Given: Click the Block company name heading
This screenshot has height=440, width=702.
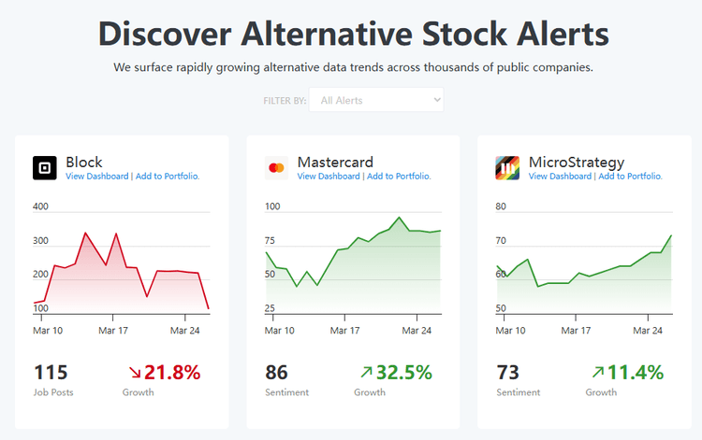Looking at the screenshot, I should coord(84,162).
